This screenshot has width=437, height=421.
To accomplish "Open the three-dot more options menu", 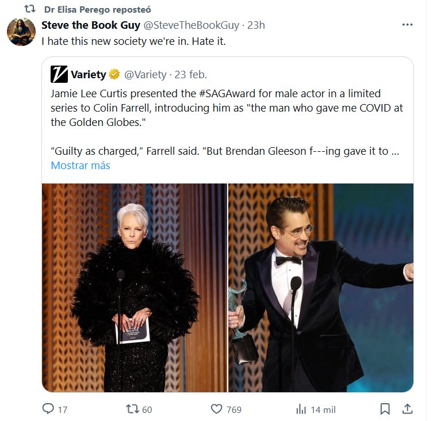I will point(407,25).
